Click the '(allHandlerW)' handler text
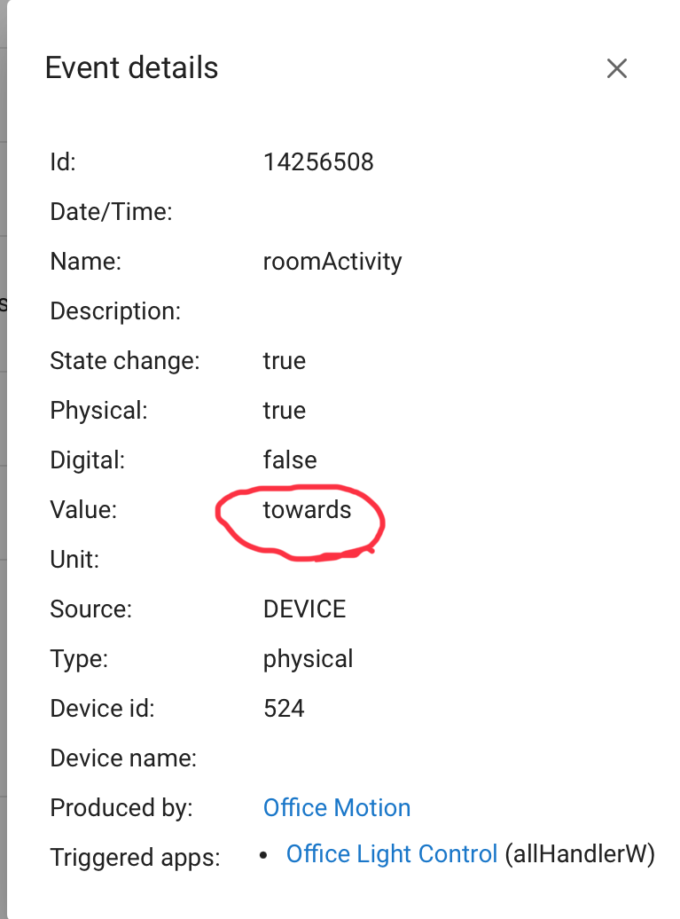Screen dimensions: 680x919 click(580, 854)
